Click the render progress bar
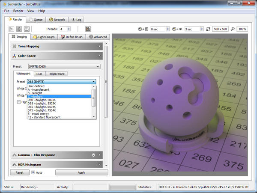This screenshot has height=193, width=257. click(123, 187)
